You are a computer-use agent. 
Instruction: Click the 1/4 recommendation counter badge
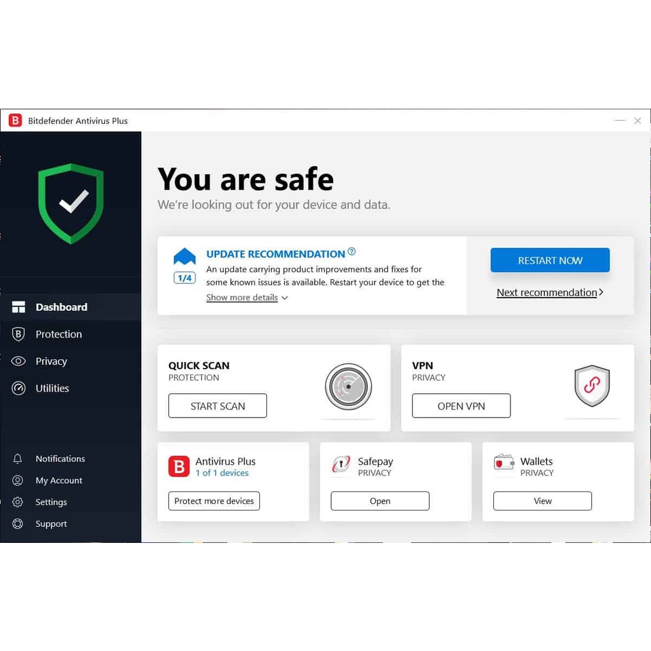pyautogui.click(x=184, y=278)
